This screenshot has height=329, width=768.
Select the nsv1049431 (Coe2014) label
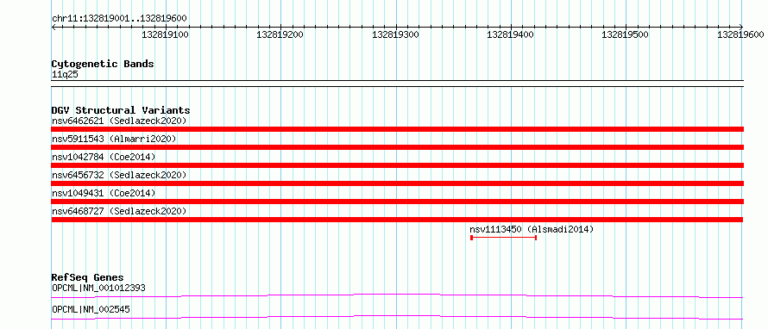click(104, 193)
